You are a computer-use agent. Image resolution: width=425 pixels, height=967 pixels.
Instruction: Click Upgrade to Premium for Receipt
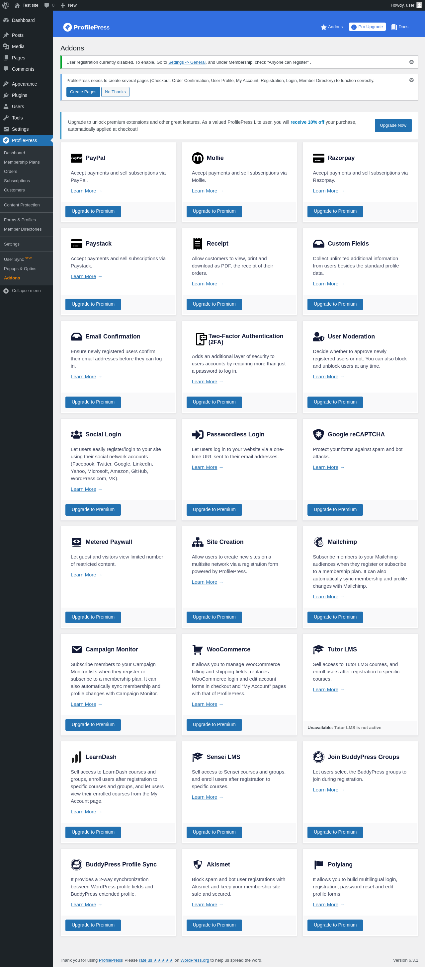pos(214,304)
